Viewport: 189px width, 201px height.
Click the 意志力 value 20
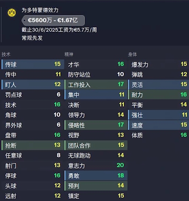click(120, 165)
